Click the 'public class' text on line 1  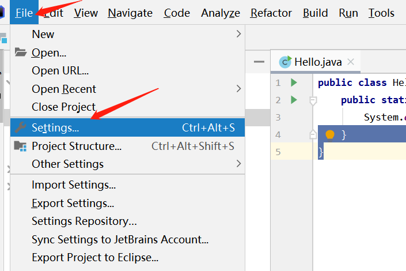(352, 82)
